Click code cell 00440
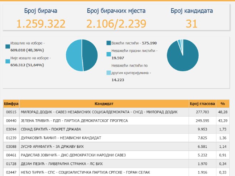Image resolution: width=235 pixels, height=176 pixels. tap(11, 121)
